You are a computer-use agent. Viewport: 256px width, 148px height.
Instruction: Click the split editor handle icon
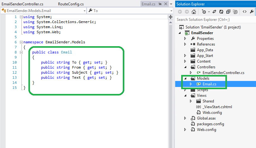pos(170,17)
